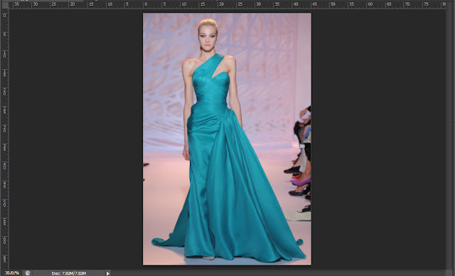
Task: Click the 75 mark on horizontal ruler
Action: (426, 4)
